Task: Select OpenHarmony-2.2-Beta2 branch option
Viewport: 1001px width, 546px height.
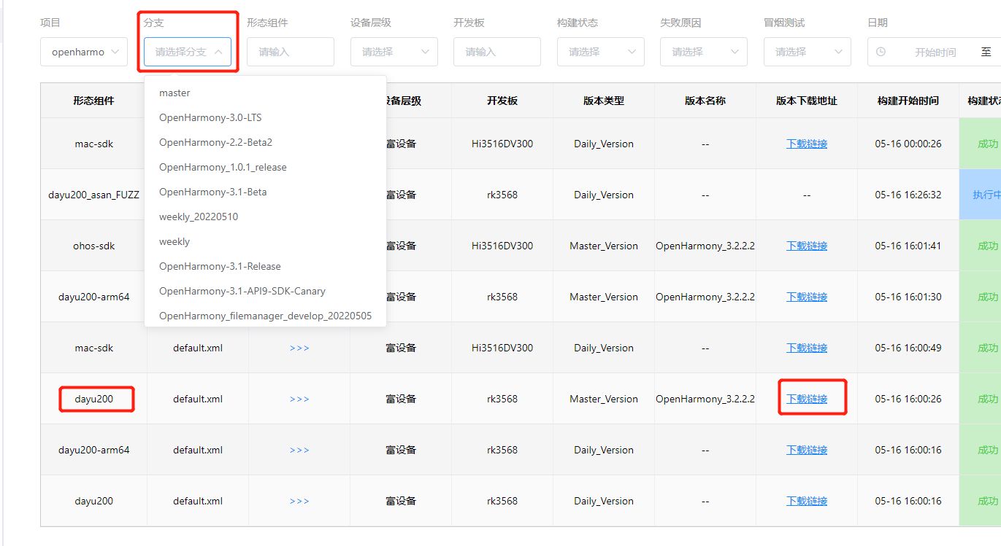Action: (x=266, y=142)
